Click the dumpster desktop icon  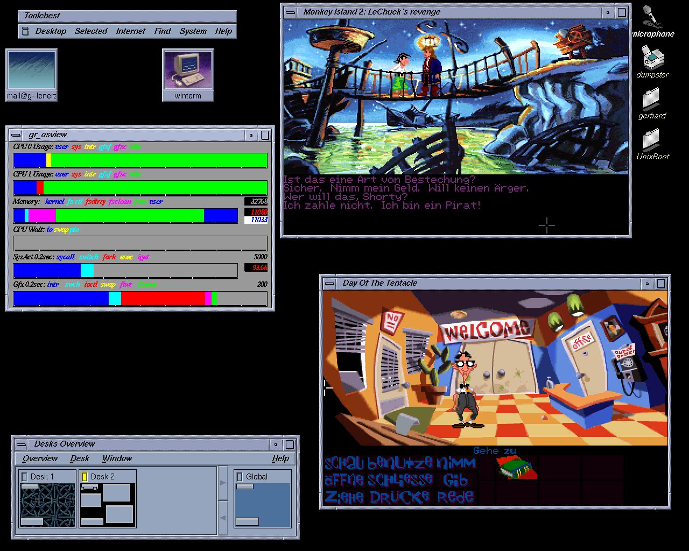point(652,58)
